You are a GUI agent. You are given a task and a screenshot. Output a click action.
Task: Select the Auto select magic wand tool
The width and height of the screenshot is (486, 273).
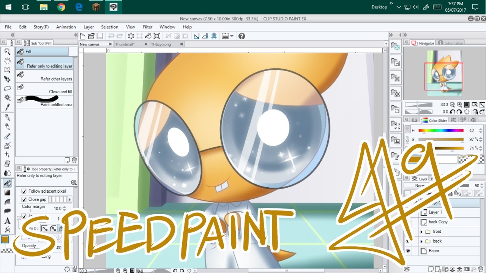coord(7,98)
